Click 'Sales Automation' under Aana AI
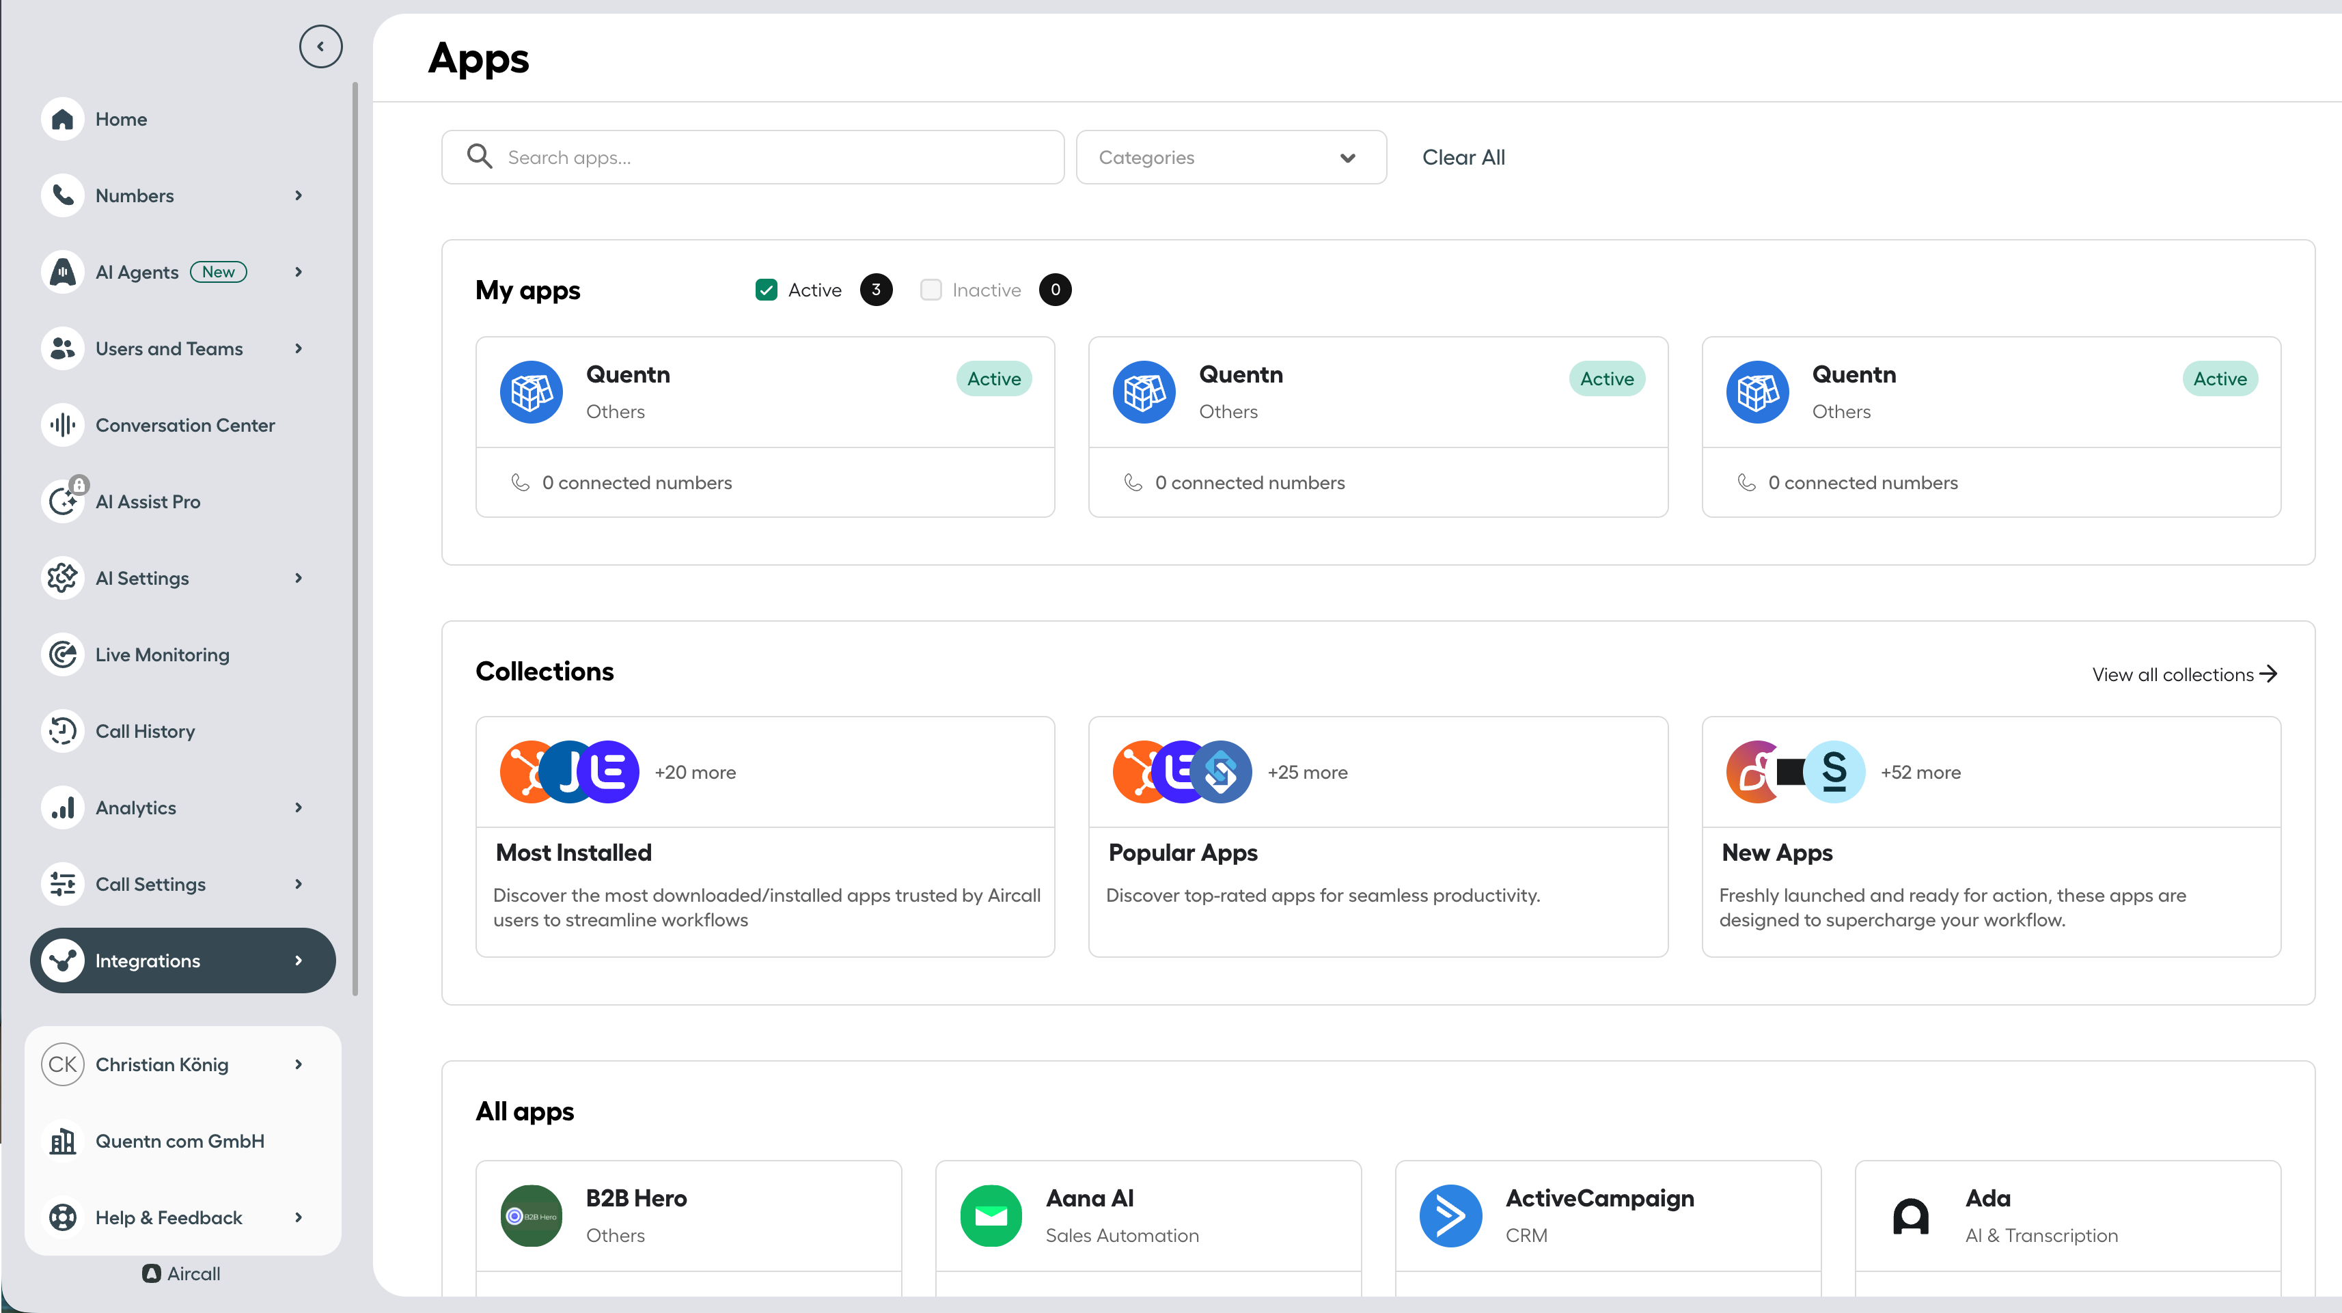 (x=1122, y=1235)
